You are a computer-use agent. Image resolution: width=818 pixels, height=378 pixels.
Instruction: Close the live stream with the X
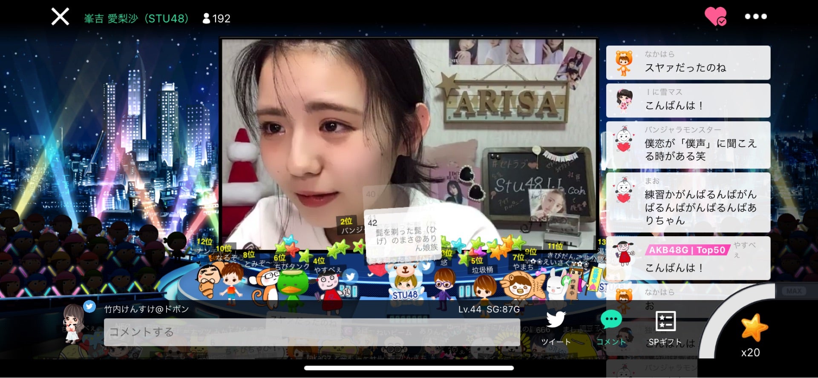[x=60, y=17]
